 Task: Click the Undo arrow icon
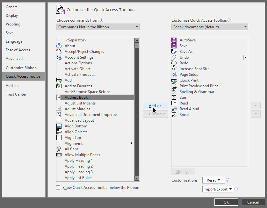174,57
